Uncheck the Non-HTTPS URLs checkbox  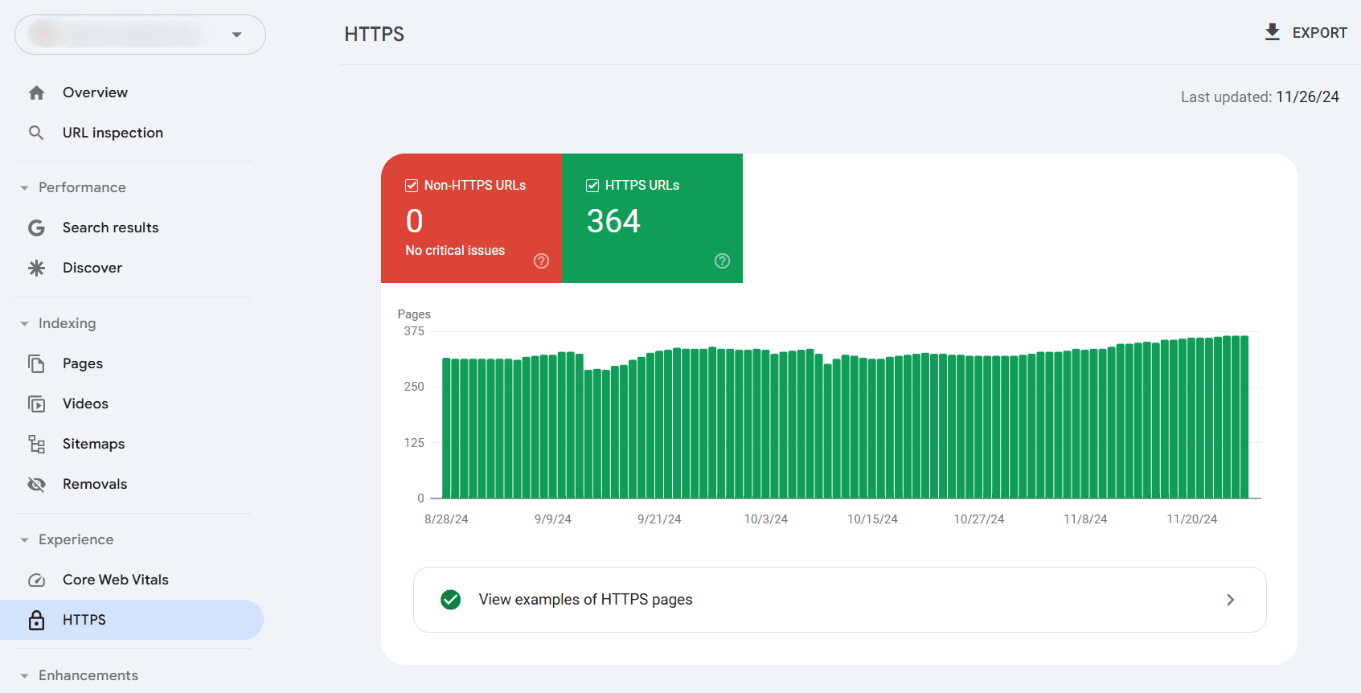pos(412,186)
